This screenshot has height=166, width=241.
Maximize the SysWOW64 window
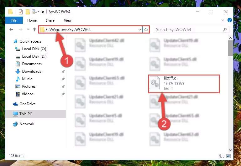click(x=212, y=12)
